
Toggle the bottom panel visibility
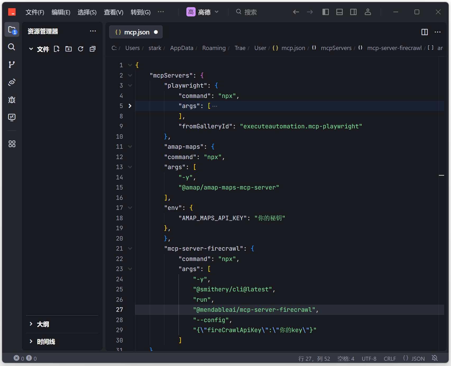(x=339, y=12)
